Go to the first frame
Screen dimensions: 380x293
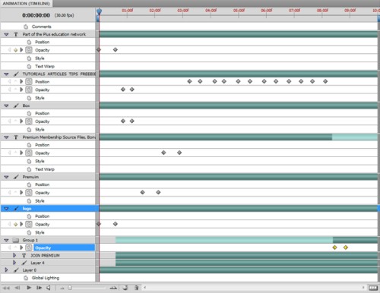[x=6, y=288]
